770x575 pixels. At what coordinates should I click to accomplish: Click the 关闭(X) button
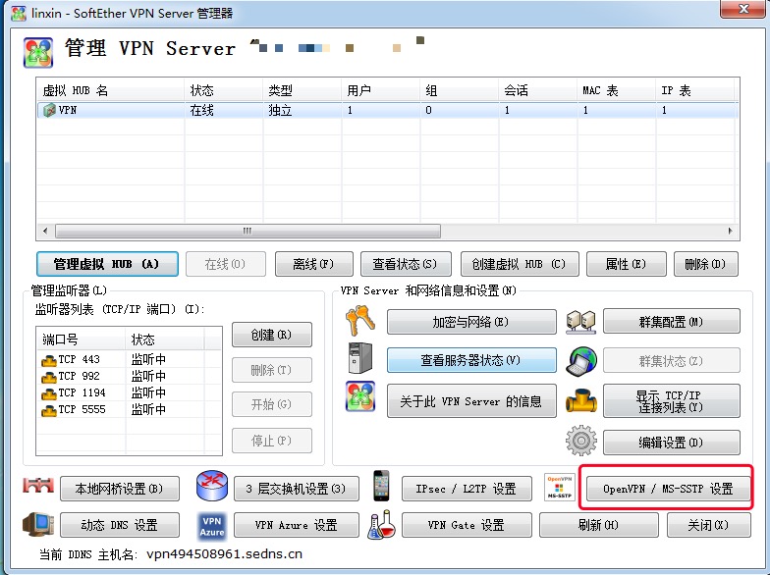709,525
